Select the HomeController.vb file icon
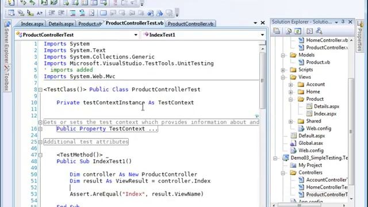The width and height of the screenshot is (368, 207). (x=301, y=40)
